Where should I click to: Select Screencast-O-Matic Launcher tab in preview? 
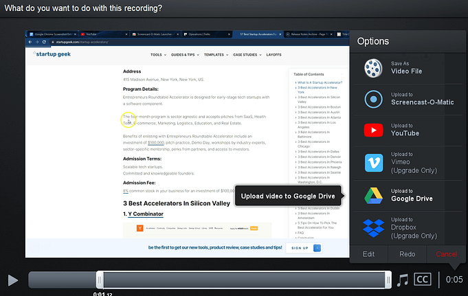pos(155,34)
